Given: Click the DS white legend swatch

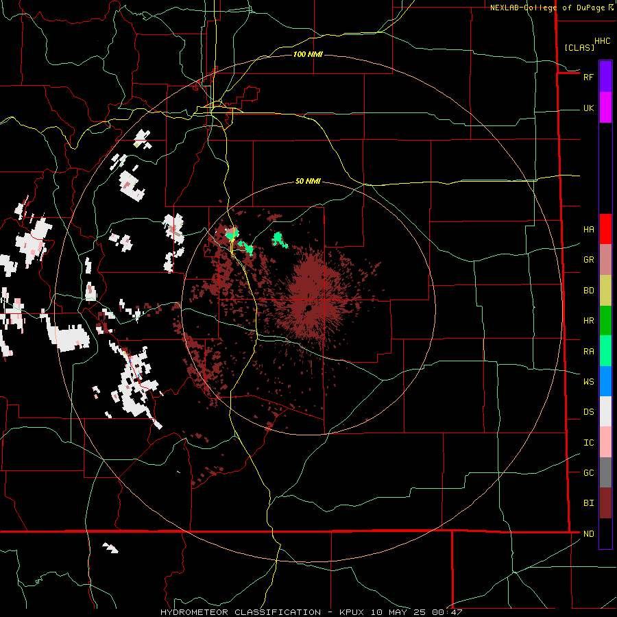Looking at the screenshot, I should (x=605, y=411).
